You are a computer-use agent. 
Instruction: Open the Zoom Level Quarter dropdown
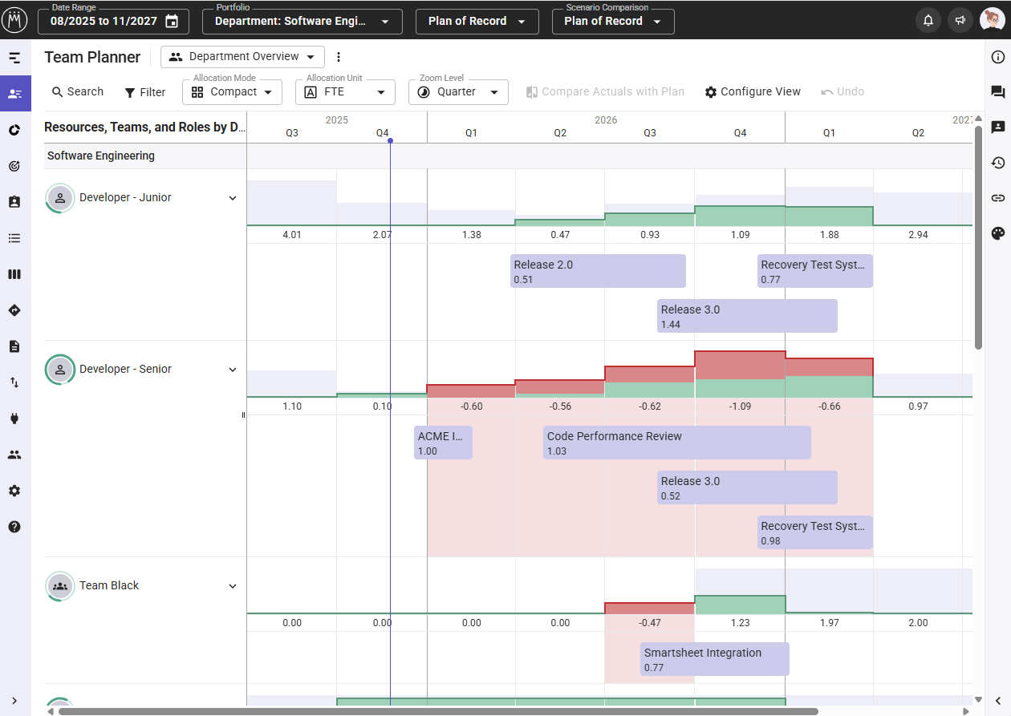(x=458, y=92)
